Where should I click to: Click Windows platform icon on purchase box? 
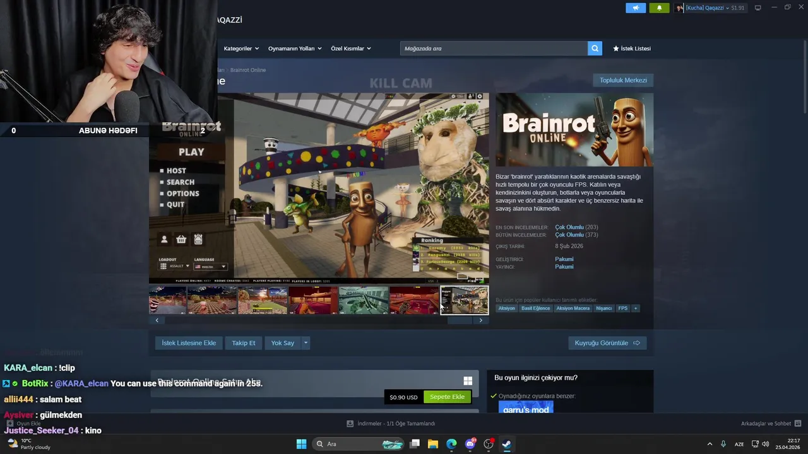pyautogui.click(x=468, y=381)
